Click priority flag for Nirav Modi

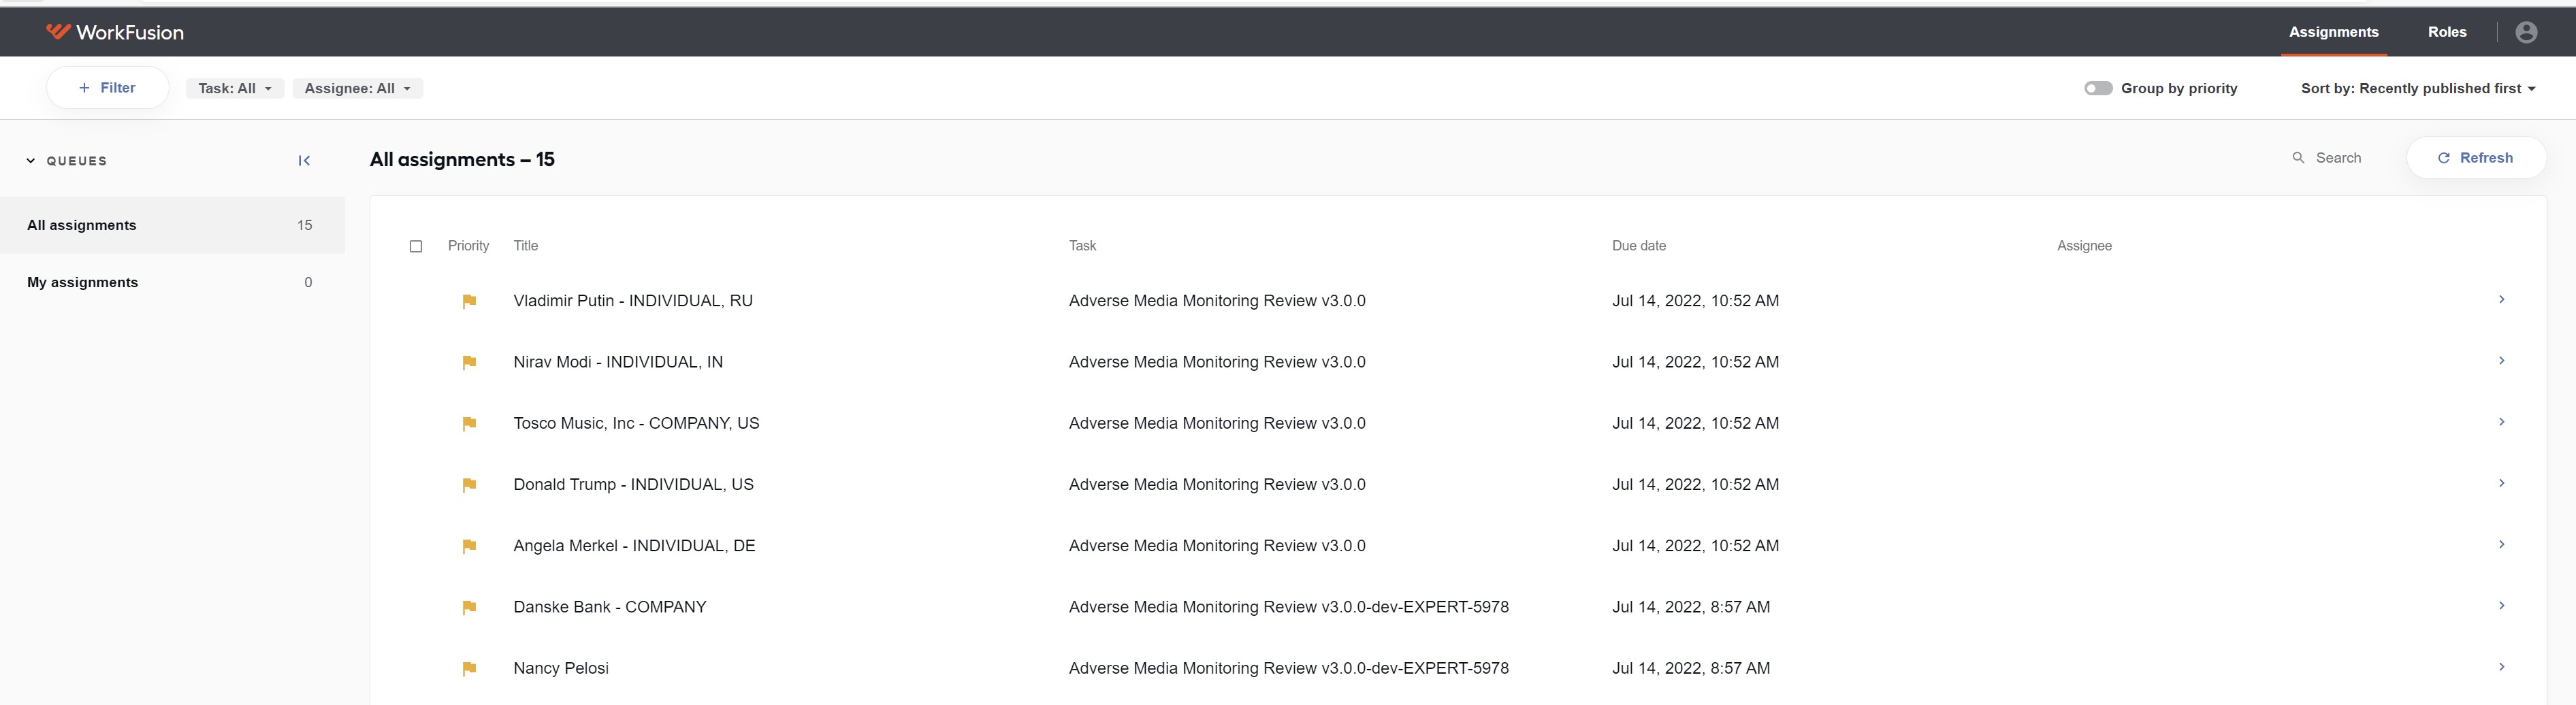point(469,362)
